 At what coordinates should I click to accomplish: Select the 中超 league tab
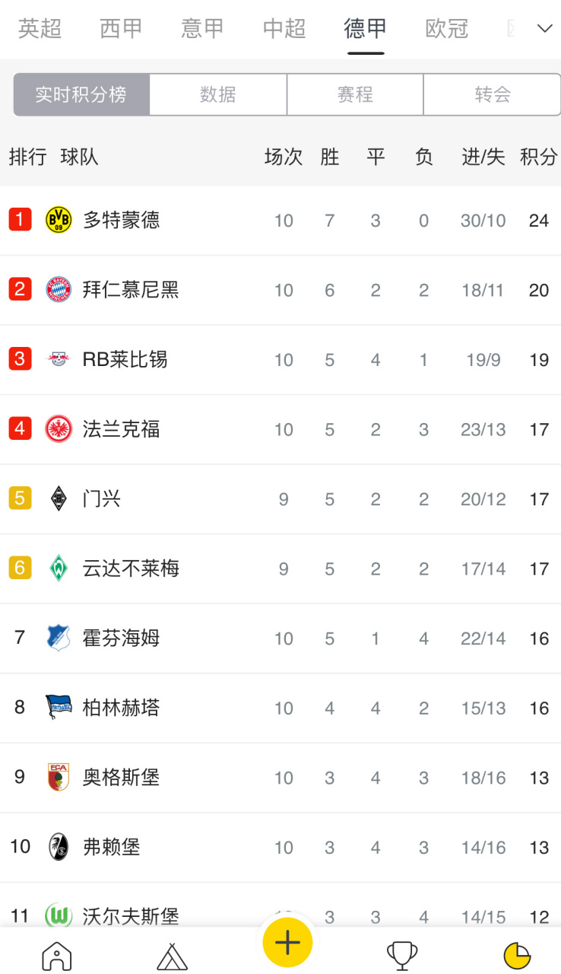(284, 29)
